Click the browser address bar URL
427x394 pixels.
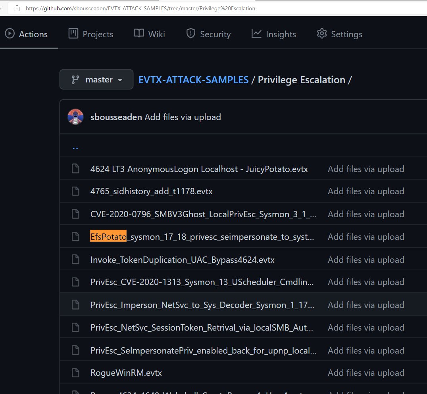point(140,8)
